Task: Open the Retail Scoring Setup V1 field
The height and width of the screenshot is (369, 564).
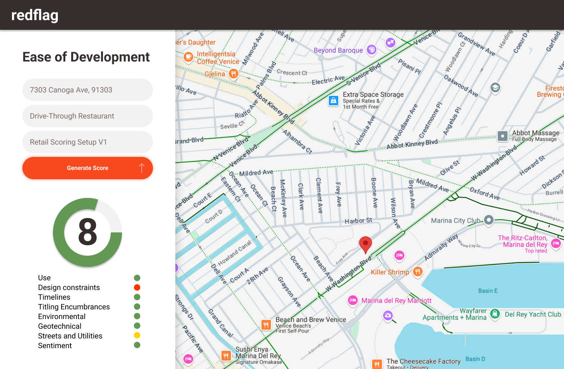Action: [x=88, y=142]
